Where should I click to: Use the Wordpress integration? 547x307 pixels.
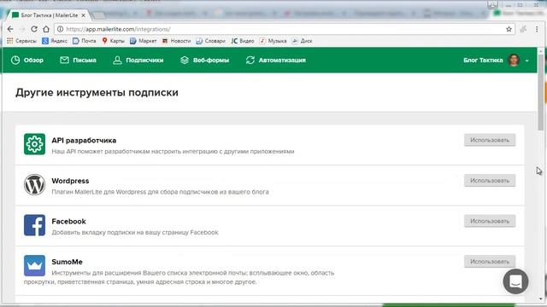(x=490, y=180)
